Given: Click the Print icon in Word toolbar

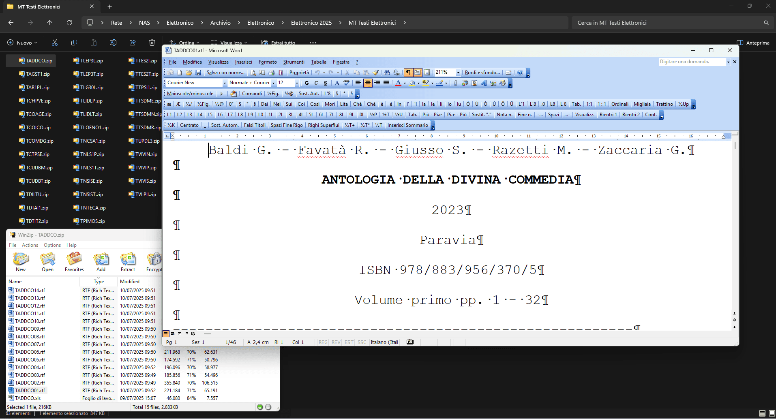Looking at the screenshot, I should [271, 73].
